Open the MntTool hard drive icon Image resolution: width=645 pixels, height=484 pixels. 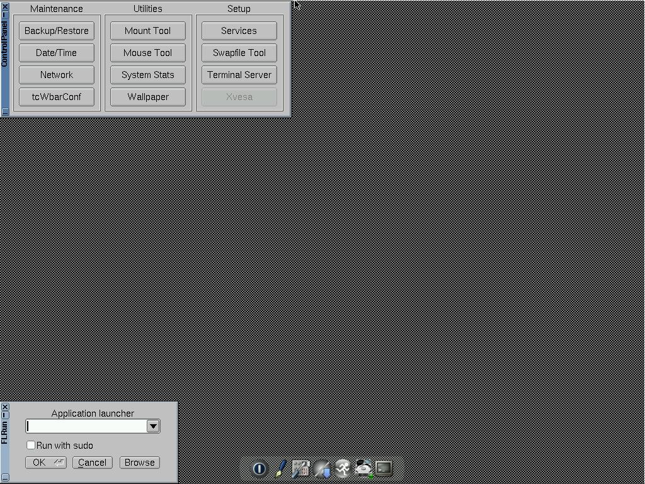pos(362,468)
